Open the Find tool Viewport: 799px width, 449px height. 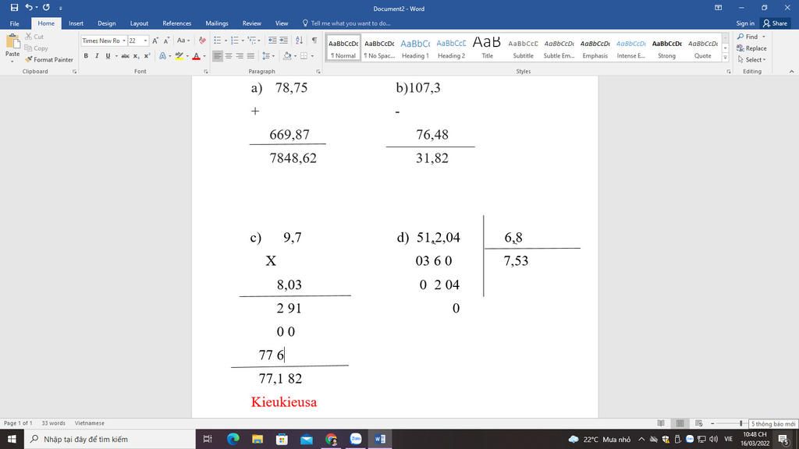click(748, 37)
